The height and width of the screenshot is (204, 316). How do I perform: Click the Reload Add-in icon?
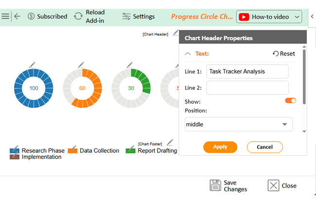[x=78, y=17]
